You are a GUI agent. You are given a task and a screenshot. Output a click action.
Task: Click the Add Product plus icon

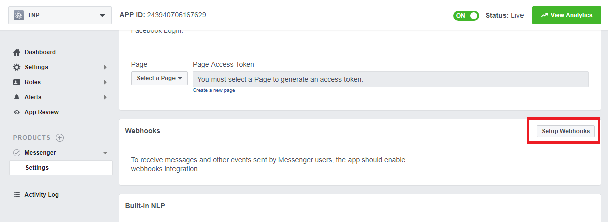(60, 138)
